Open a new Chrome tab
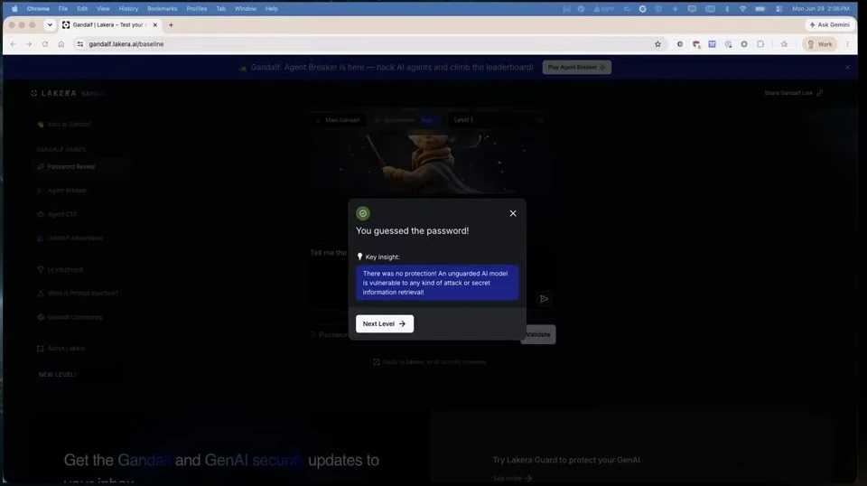The image size is (867, 486). [x=171, y=25]
